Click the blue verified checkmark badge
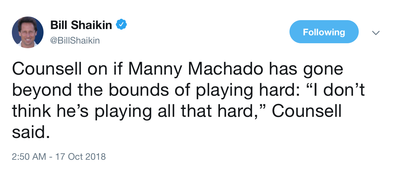The width and height of the screenshot is (395, 169). point(122,25)
